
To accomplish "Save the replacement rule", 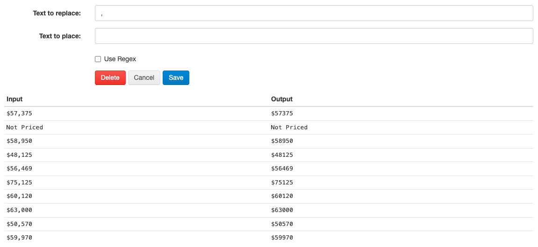I will [176, 78].
